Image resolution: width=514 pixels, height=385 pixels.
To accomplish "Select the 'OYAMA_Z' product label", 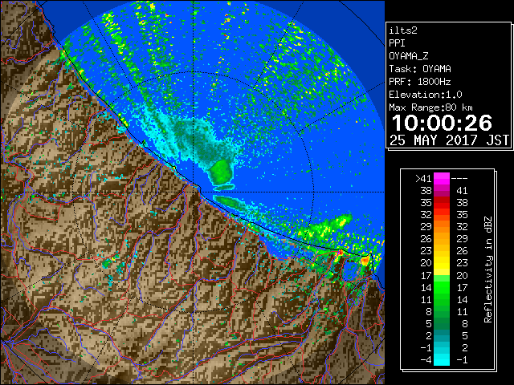I will click(x=409, y=56).
